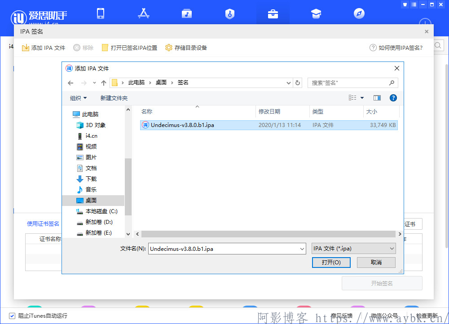Refresh the folder view
The image size is (449, 324).
pos(298,83)
